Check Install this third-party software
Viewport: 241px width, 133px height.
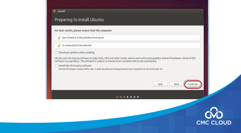(56, 66)
